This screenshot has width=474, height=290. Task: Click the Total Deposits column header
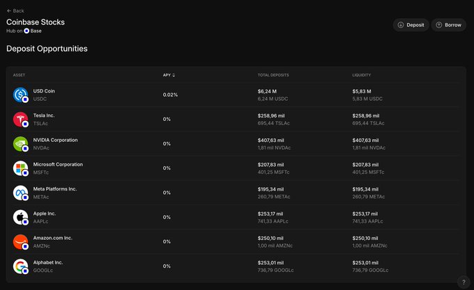click(273, 75)
